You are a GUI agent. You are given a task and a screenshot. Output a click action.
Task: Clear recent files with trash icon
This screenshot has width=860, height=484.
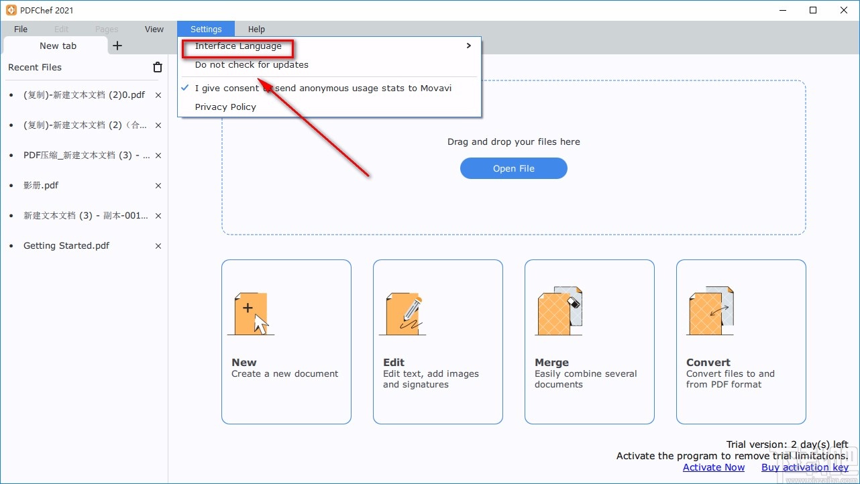pos(158,67)
